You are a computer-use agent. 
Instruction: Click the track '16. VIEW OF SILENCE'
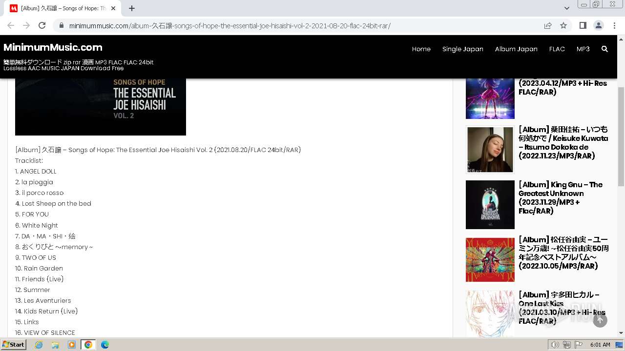coord(45,332)
